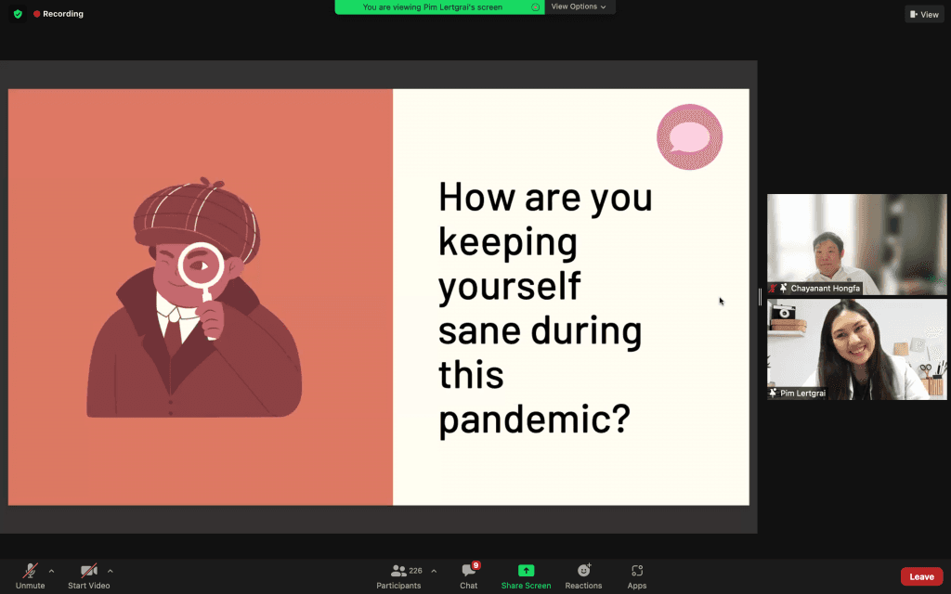Open the Participants list icon

coord(399,571)
